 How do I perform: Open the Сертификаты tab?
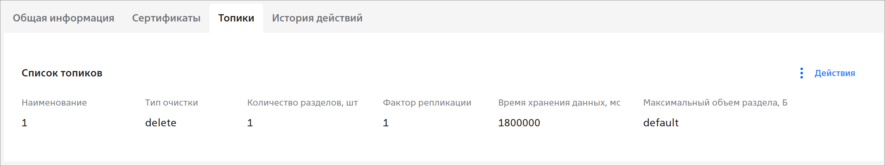pos(166,18)
